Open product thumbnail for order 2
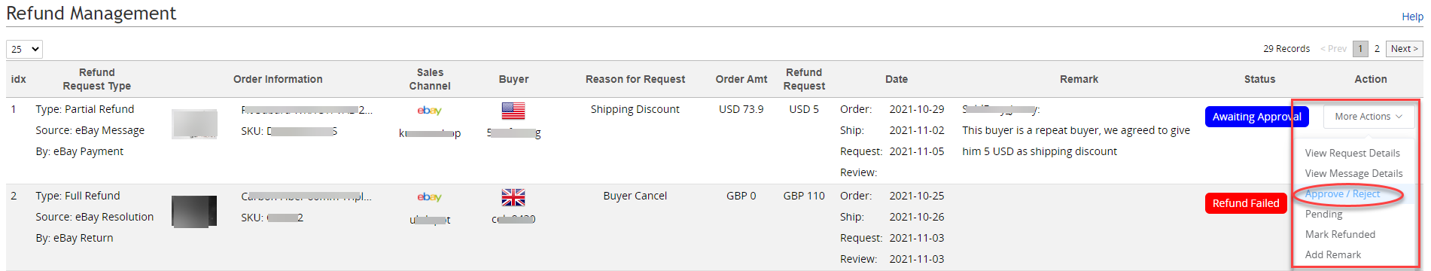Image resolution: width=1431 pixels, height=271 pixels. pyautogui.click(x=194, y=212)
